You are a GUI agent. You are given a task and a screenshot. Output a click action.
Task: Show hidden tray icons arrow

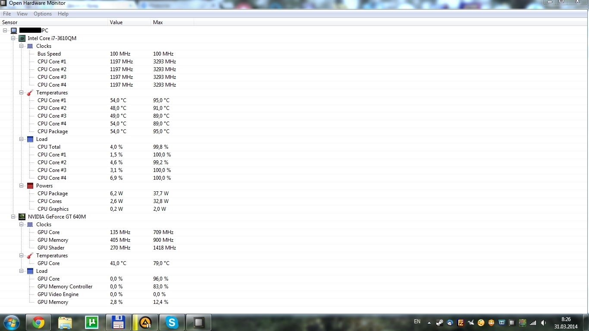429,322
